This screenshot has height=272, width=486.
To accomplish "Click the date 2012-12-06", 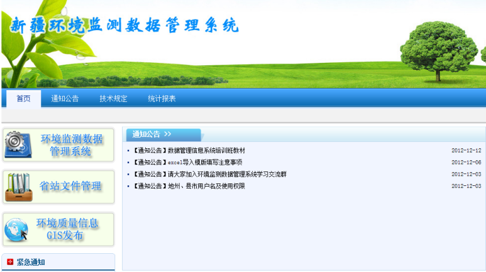I will pos(466,162).
